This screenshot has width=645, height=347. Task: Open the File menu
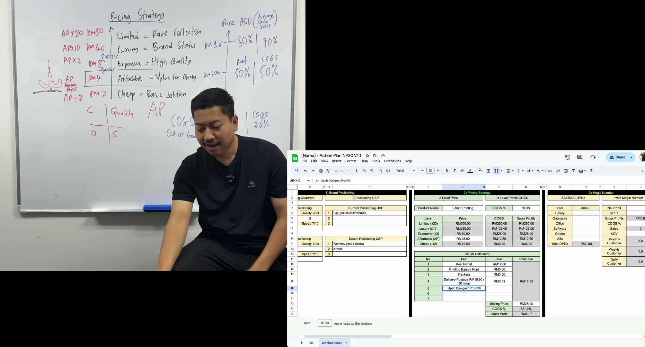coord(304,161)
